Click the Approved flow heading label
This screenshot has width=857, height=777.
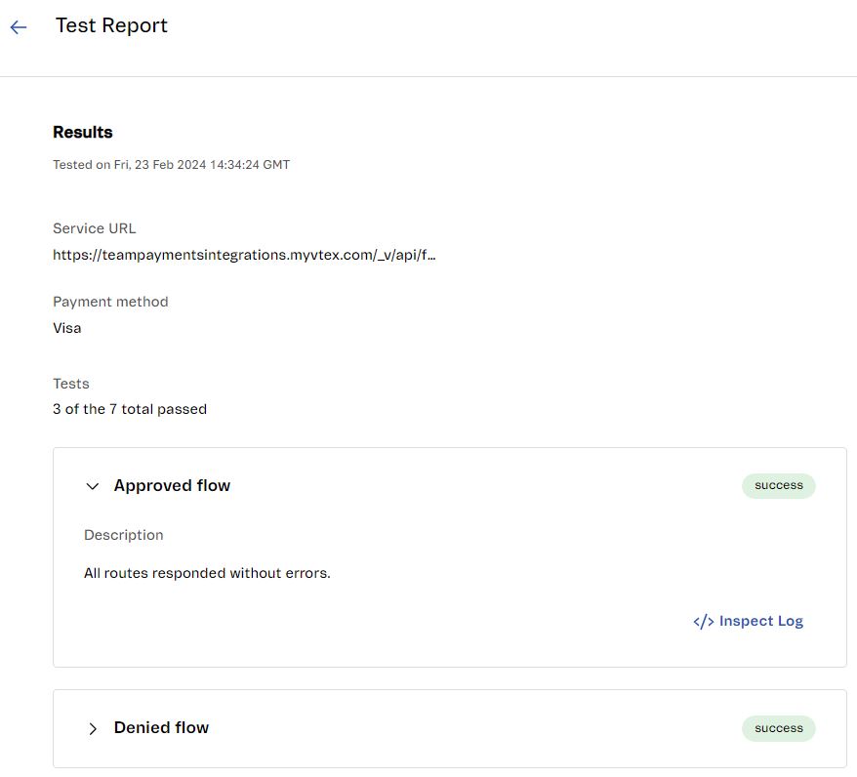[172, 485]
